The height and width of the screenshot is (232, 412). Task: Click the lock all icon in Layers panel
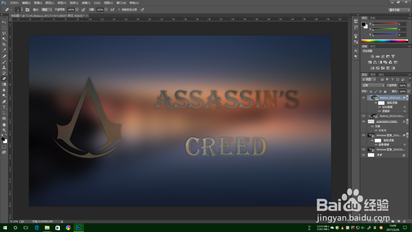(x=385, y=91)
